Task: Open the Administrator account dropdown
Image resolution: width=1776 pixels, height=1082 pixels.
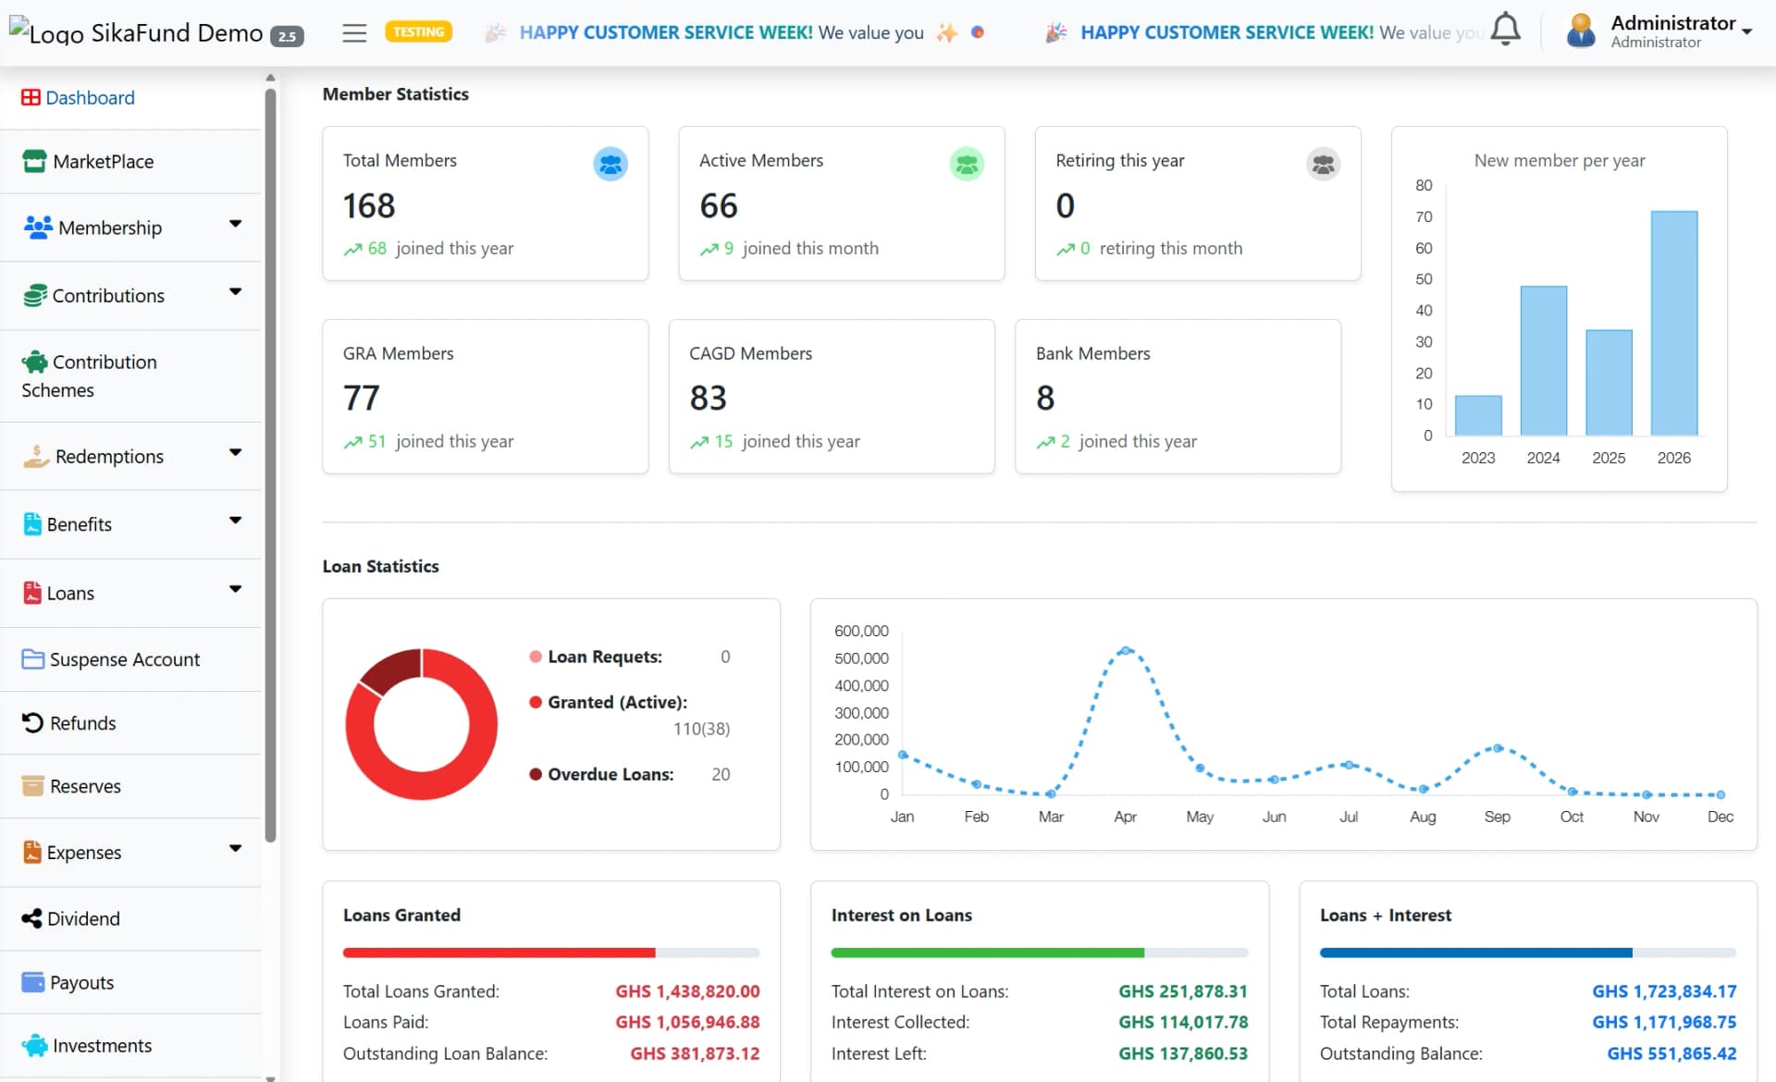Action: click(1681, 31)
